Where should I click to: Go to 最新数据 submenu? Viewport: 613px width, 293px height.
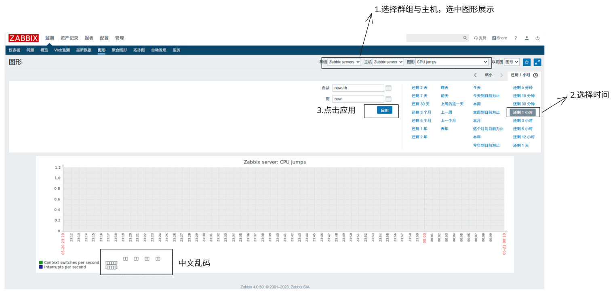click(84, 50)
